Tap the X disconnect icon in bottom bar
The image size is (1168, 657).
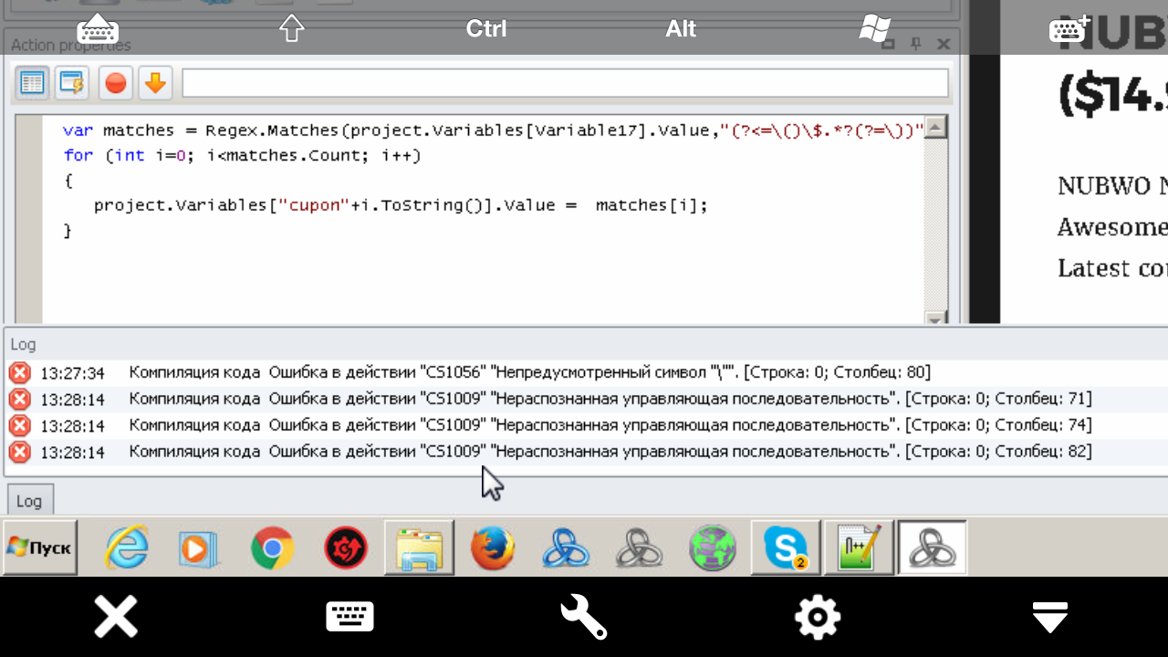[x=116, y=617]
